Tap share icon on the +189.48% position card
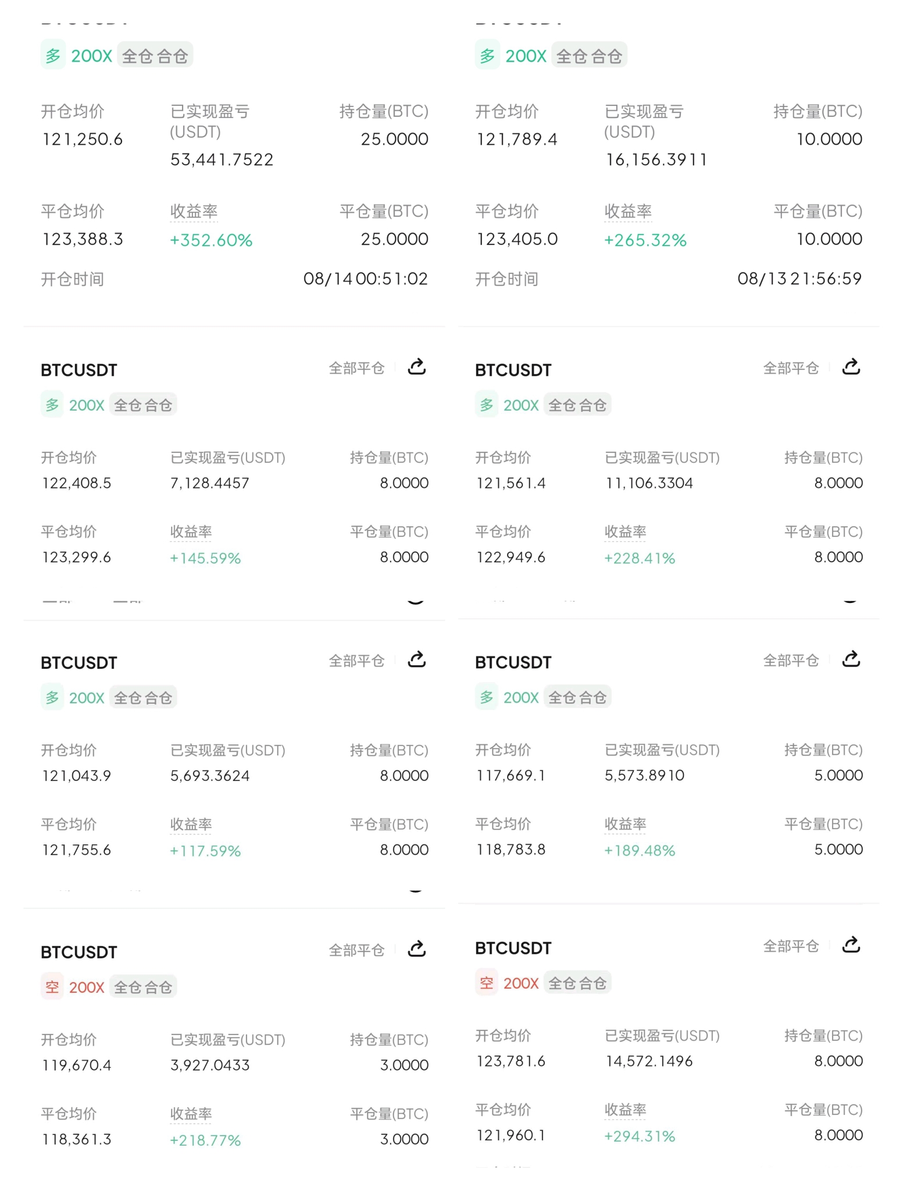The height and width of the screenshot is (1191, 903). pyautogui.click(x=851, y=660)
